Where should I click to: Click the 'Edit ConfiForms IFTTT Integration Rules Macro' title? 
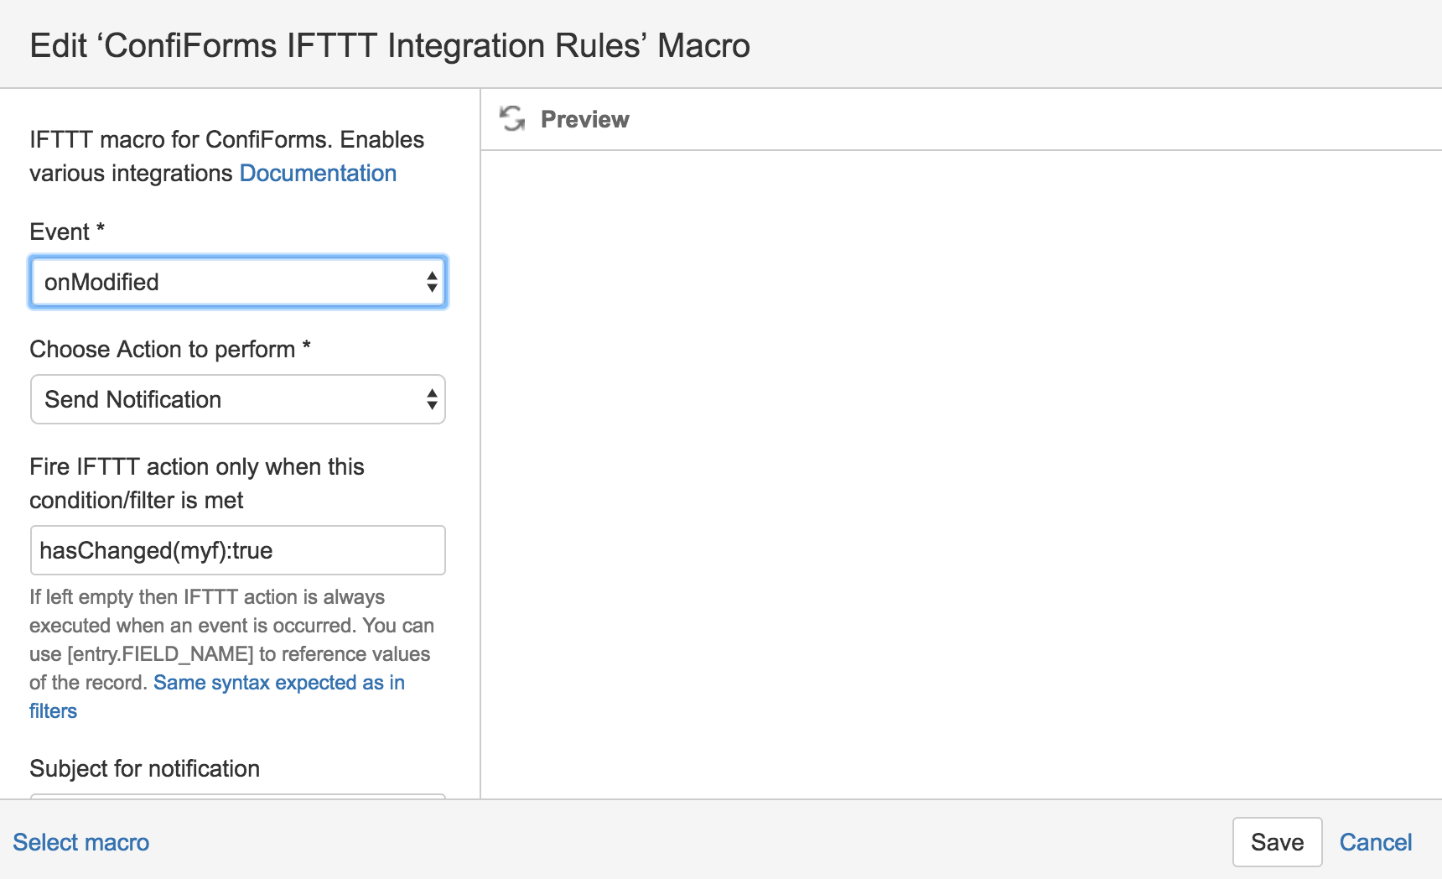(x=390, y=45)
